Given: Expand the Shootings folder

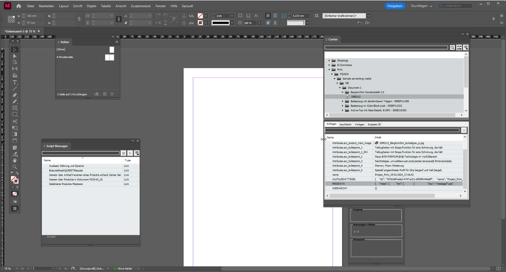Looking at the screenshot, I should pyautogui.click(x=329, y=61).
